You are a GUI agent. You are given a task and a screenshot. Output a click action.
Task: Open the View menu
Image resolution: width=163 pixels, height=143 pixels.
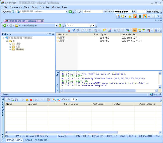coord(27,7)
